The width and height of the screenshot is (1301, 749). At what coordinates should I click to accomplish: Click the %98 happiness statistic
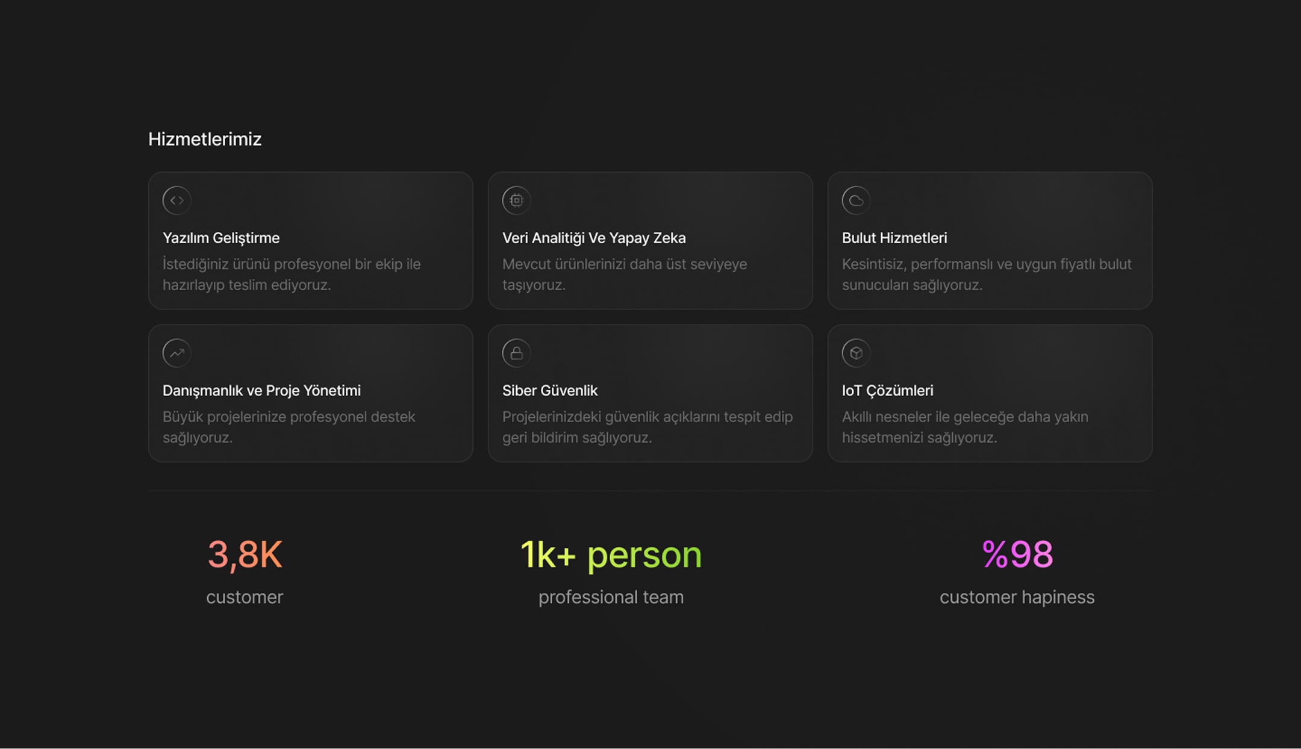(1017, 554)
